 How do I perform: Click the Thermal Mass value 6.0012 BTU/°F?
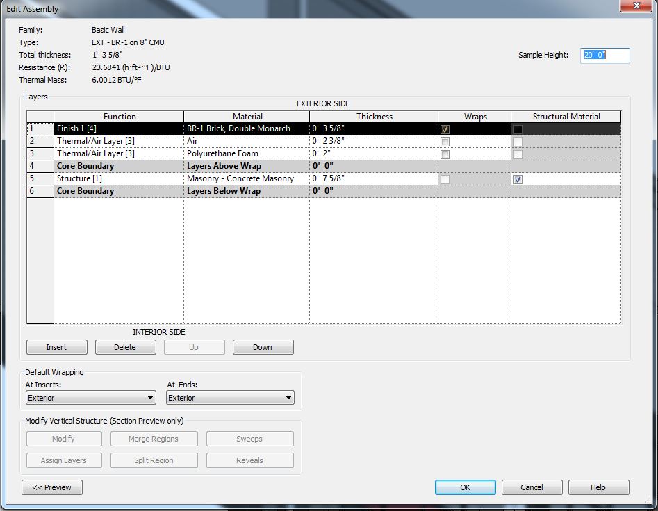click(117, 80)
